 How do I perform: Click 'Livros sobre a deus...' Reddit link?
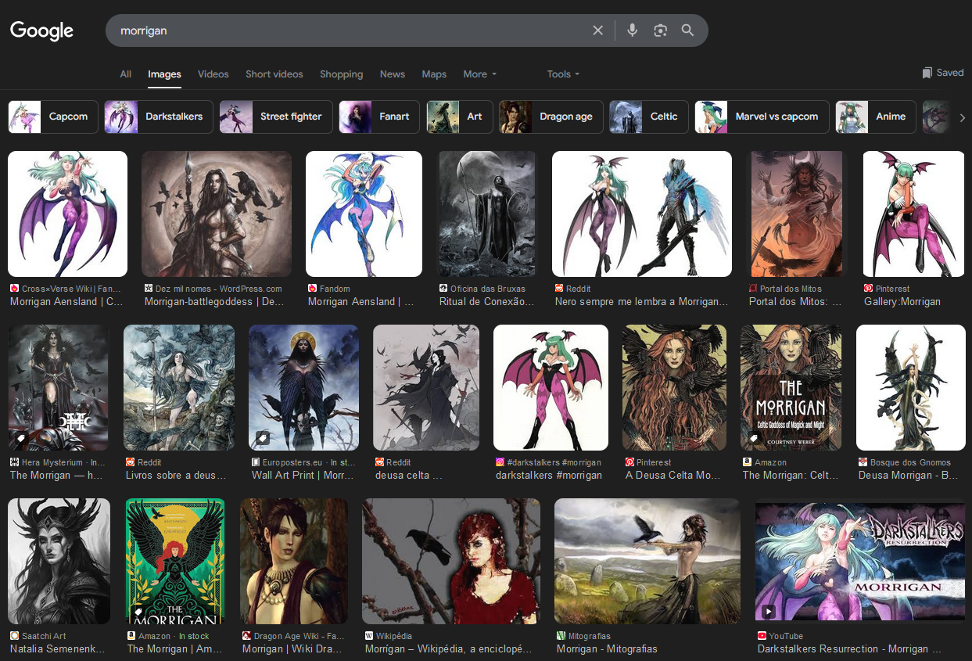click(x=176, y=476)
